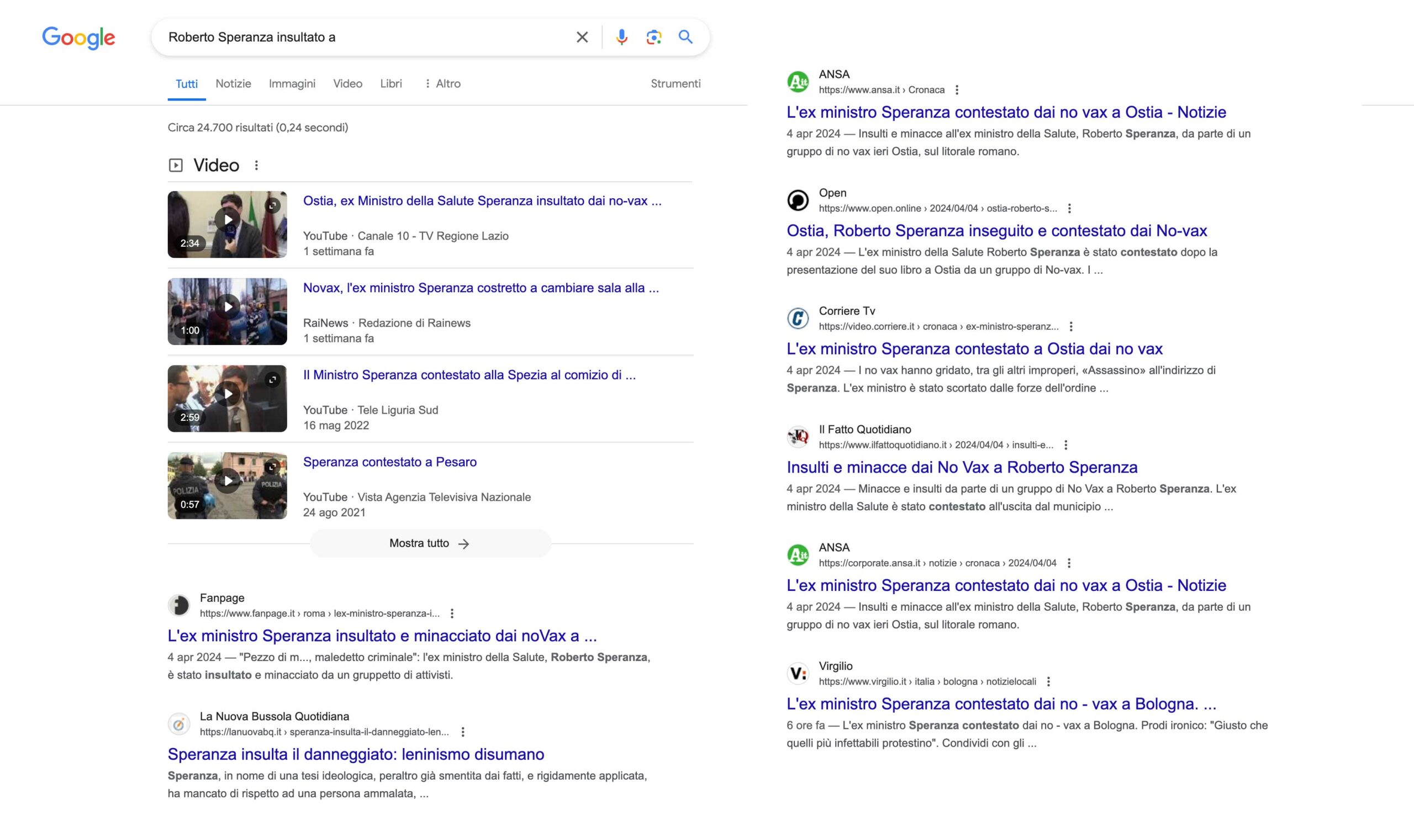Click the Corriere Tv favicon
This screenshot has width=1414, height=815.
pyautogui.click(x=798, y=319)
